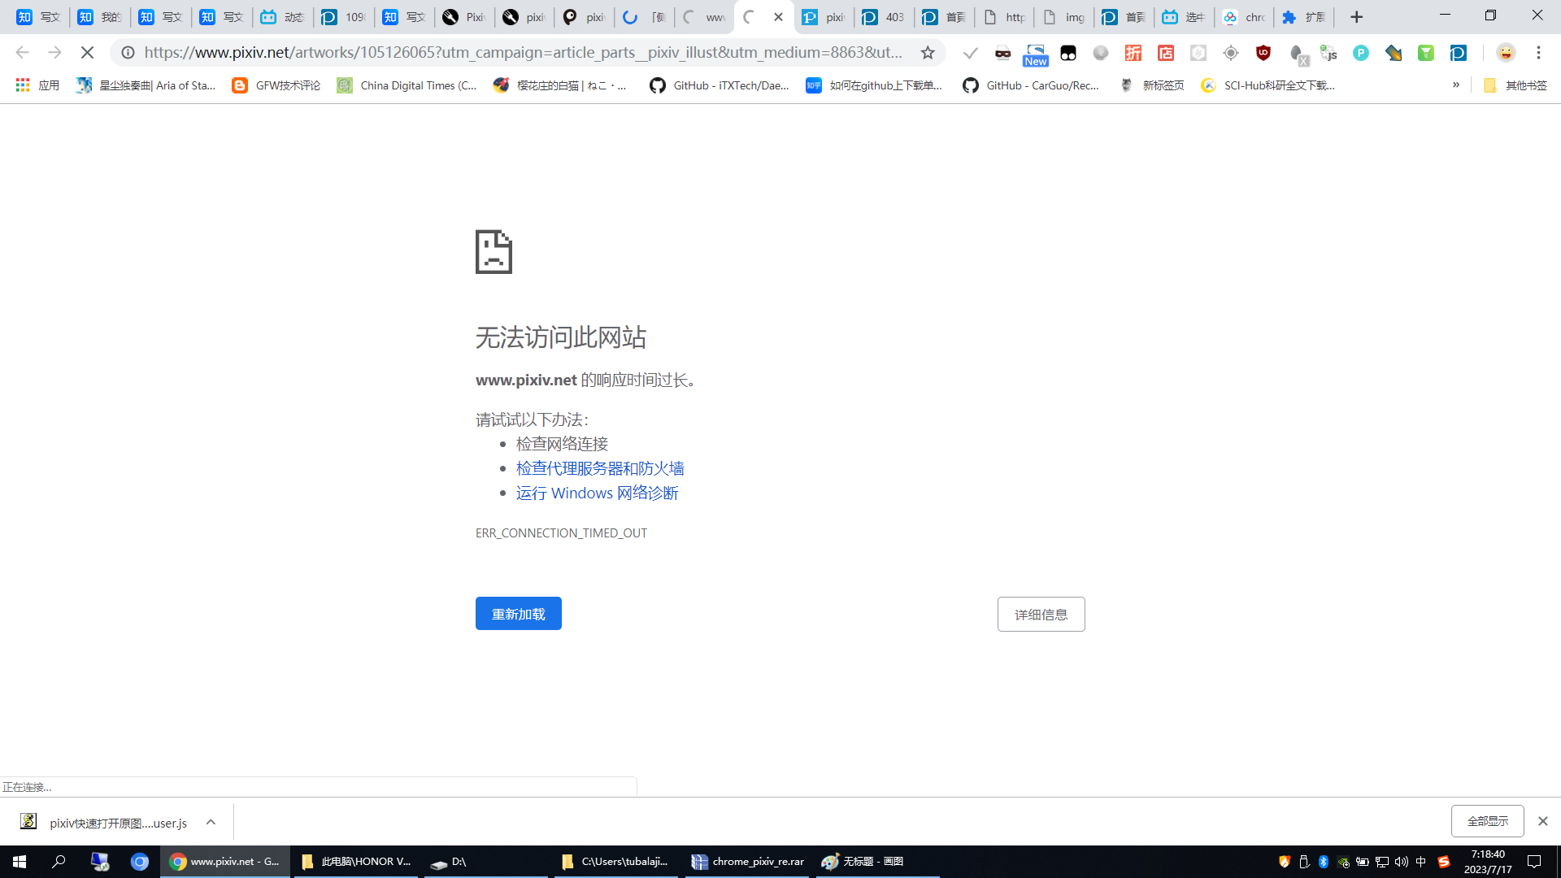Open Chrome three-dot menu
This screenshot has height=878, width=1561.
[1538, 53]
